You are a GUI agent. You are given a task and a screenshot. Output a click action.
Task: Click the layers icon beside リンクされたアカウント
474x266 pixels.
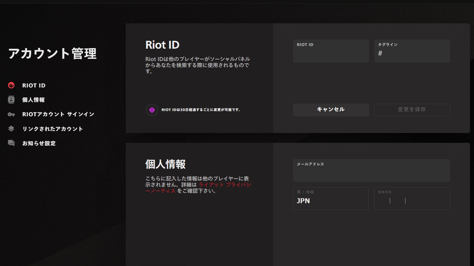pos(11,129)
